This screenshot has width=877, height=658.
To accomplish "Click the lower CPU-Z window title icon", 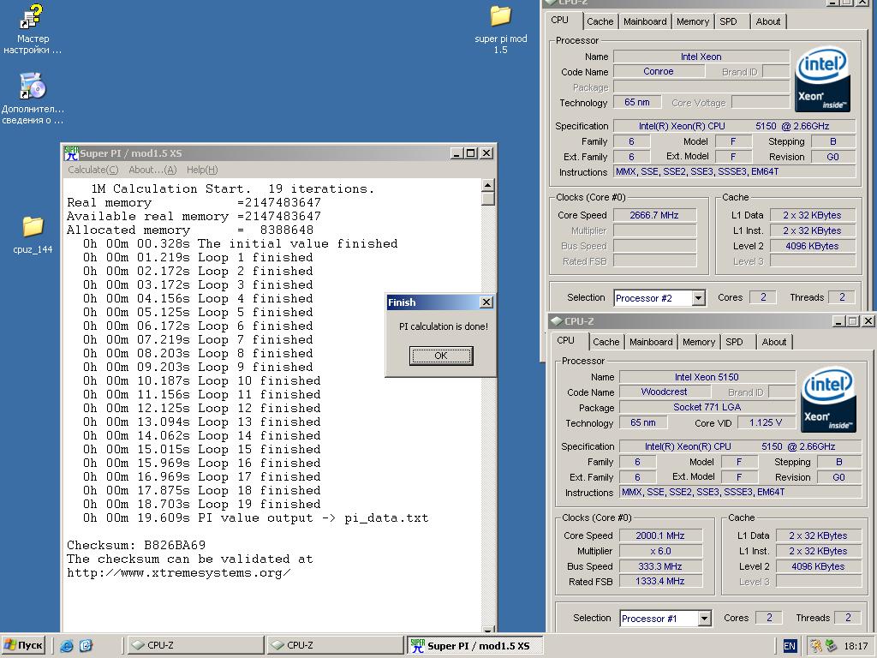I will coord(556,321).
